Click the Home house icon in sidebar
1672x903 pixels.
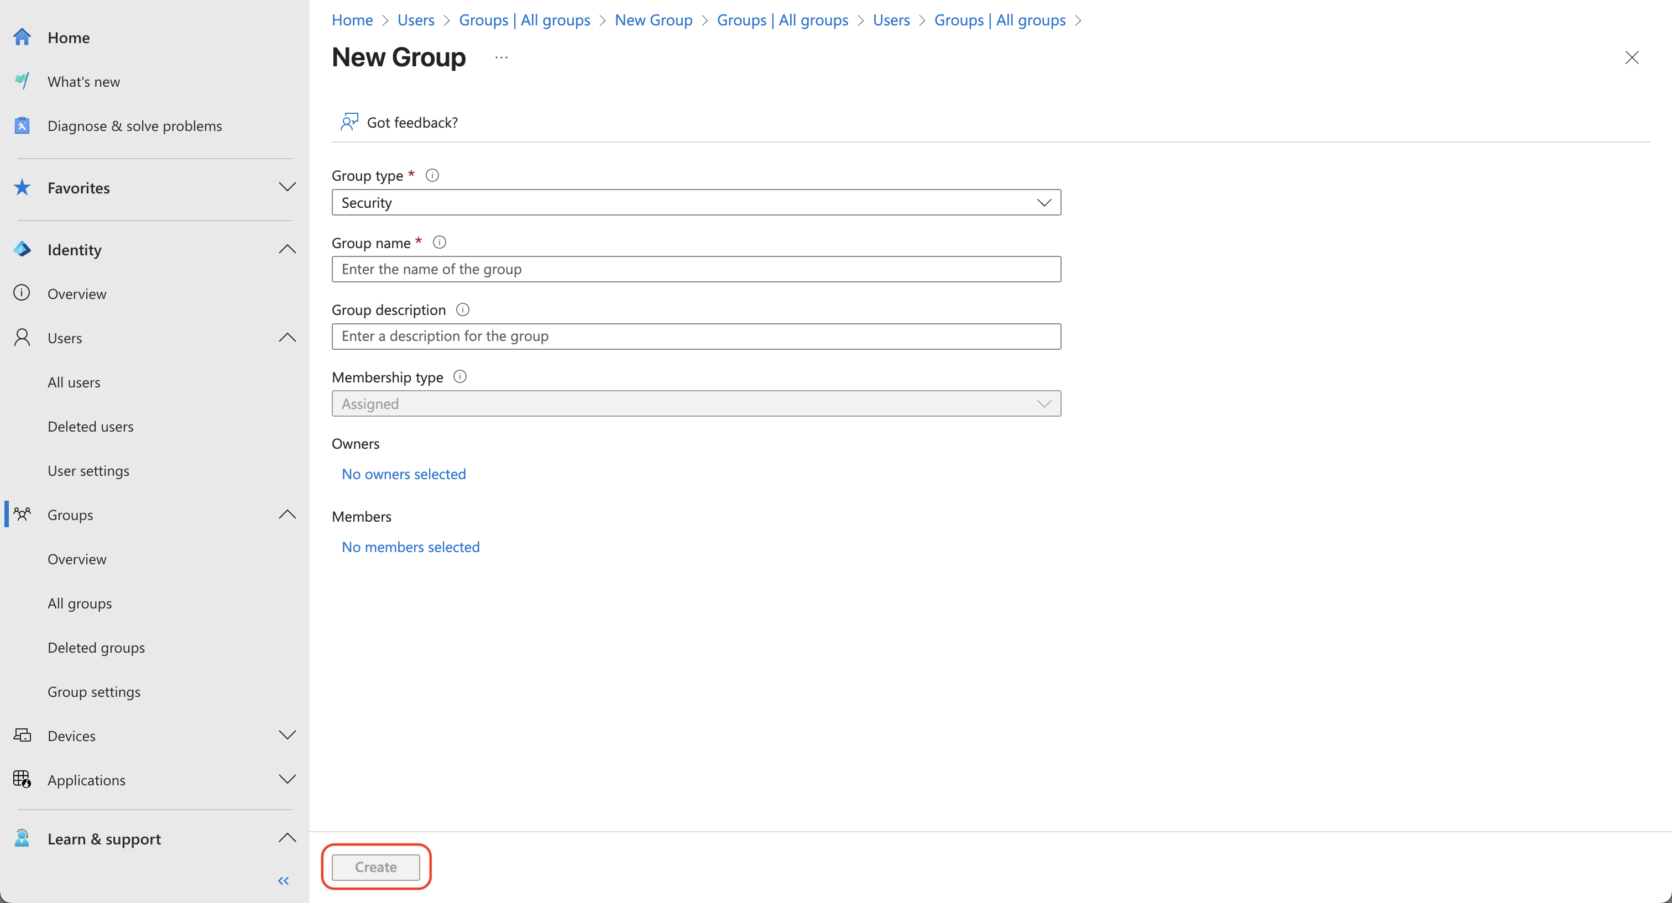click(22, 37)
